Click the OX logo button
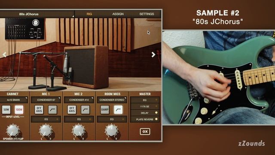 point(145,131)
